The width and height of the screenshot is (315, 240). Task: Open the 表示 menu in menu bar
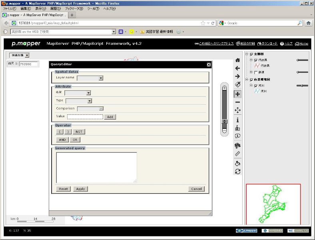click(x=40, y=8)
